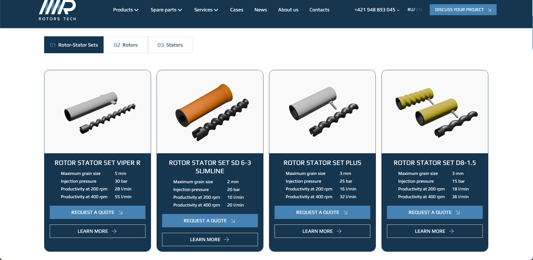Click the Rotor Stator Set D8-1.5 title
The height and width of the screenshot is (260, 533).
click(x=435, y=163)
